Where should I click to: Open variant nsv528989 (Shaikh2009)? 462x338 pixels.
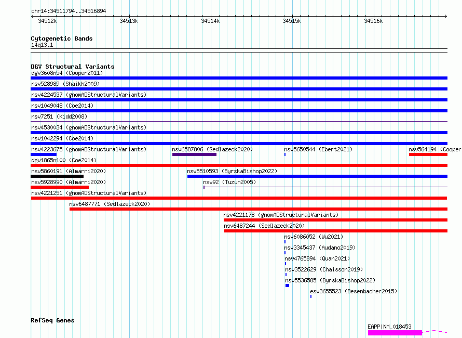(x=65, y=84)
